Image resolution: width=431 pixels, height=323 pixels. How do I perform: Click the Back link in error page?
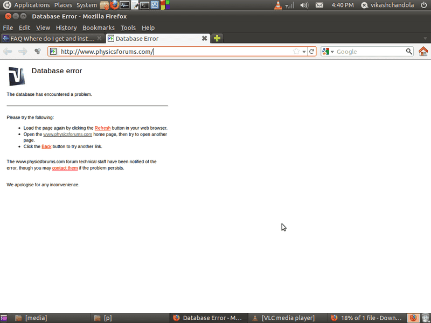46,146
